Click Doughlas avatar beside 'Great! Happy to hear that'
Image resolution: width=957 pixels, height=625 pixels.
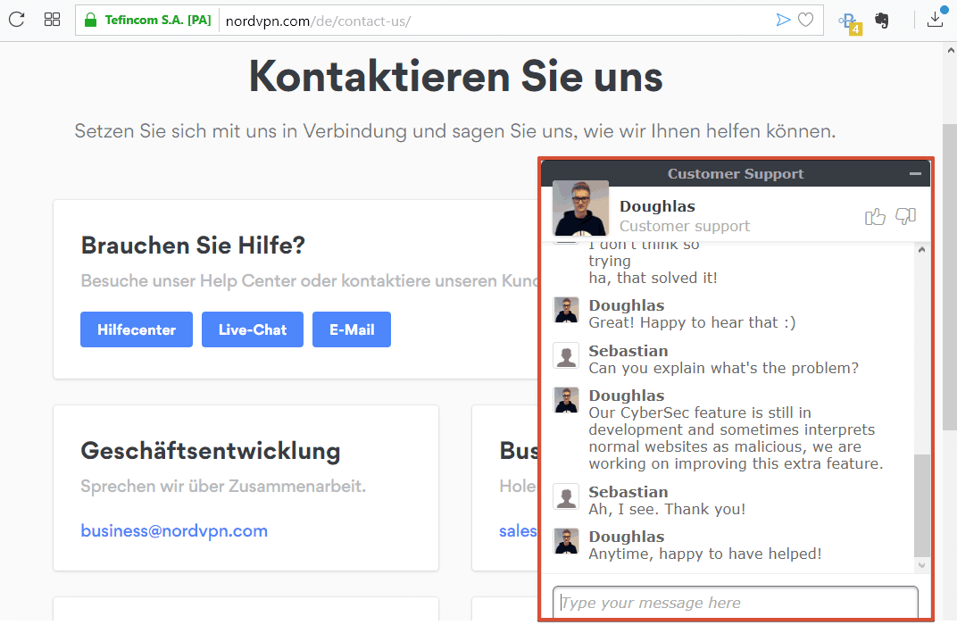(x=566, y=310)
